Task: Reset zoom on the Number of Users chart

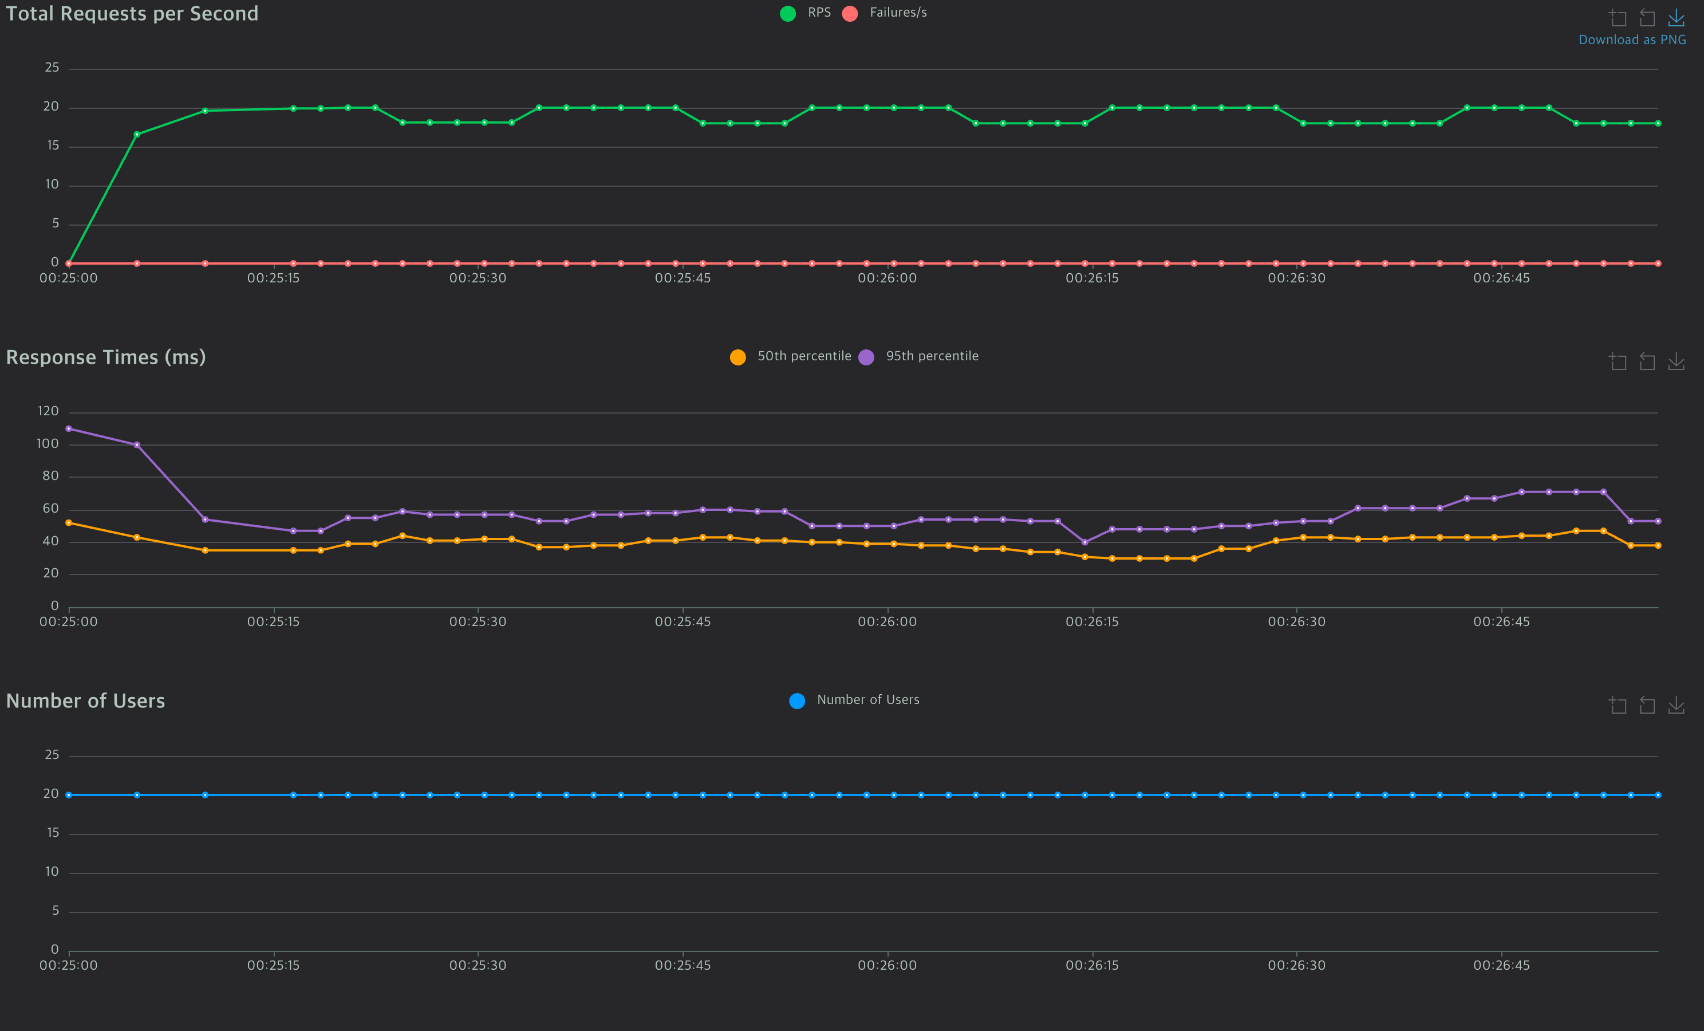Action: coord(1647,705)
